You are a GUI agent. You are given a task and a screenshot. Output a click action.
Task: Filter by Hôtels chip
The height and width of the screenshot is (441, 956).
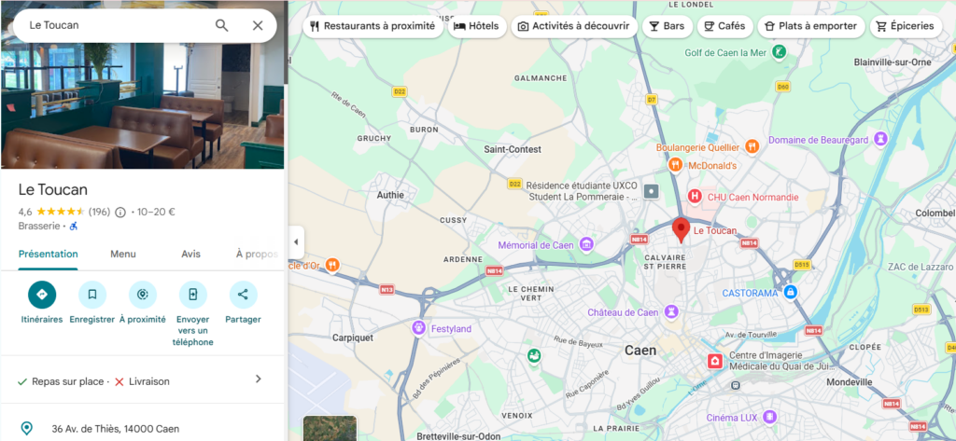tap(477, 26)
